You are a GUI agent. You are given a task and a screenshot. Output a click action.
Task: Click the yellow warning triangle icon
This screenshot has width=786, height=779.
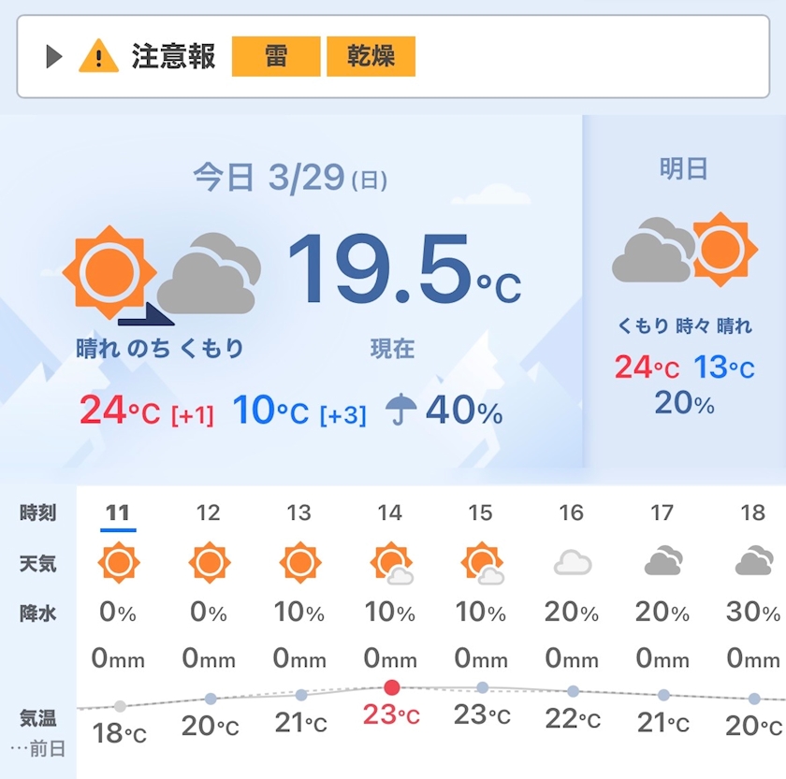coord(98,56)
